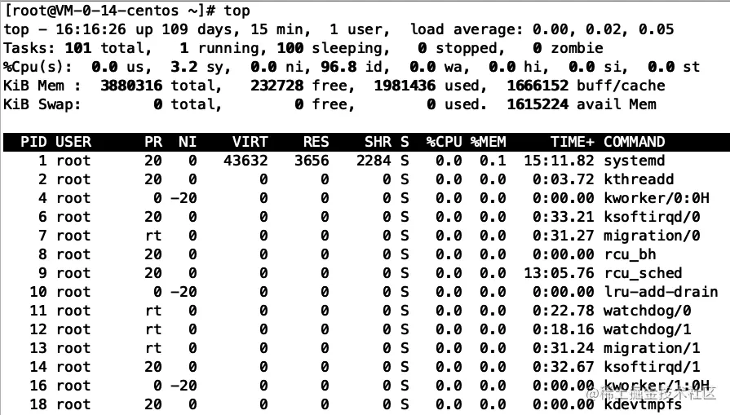Click the kworker/0:0H command
The width and height of the screenshot is (730, 415).
click(657, 198)
